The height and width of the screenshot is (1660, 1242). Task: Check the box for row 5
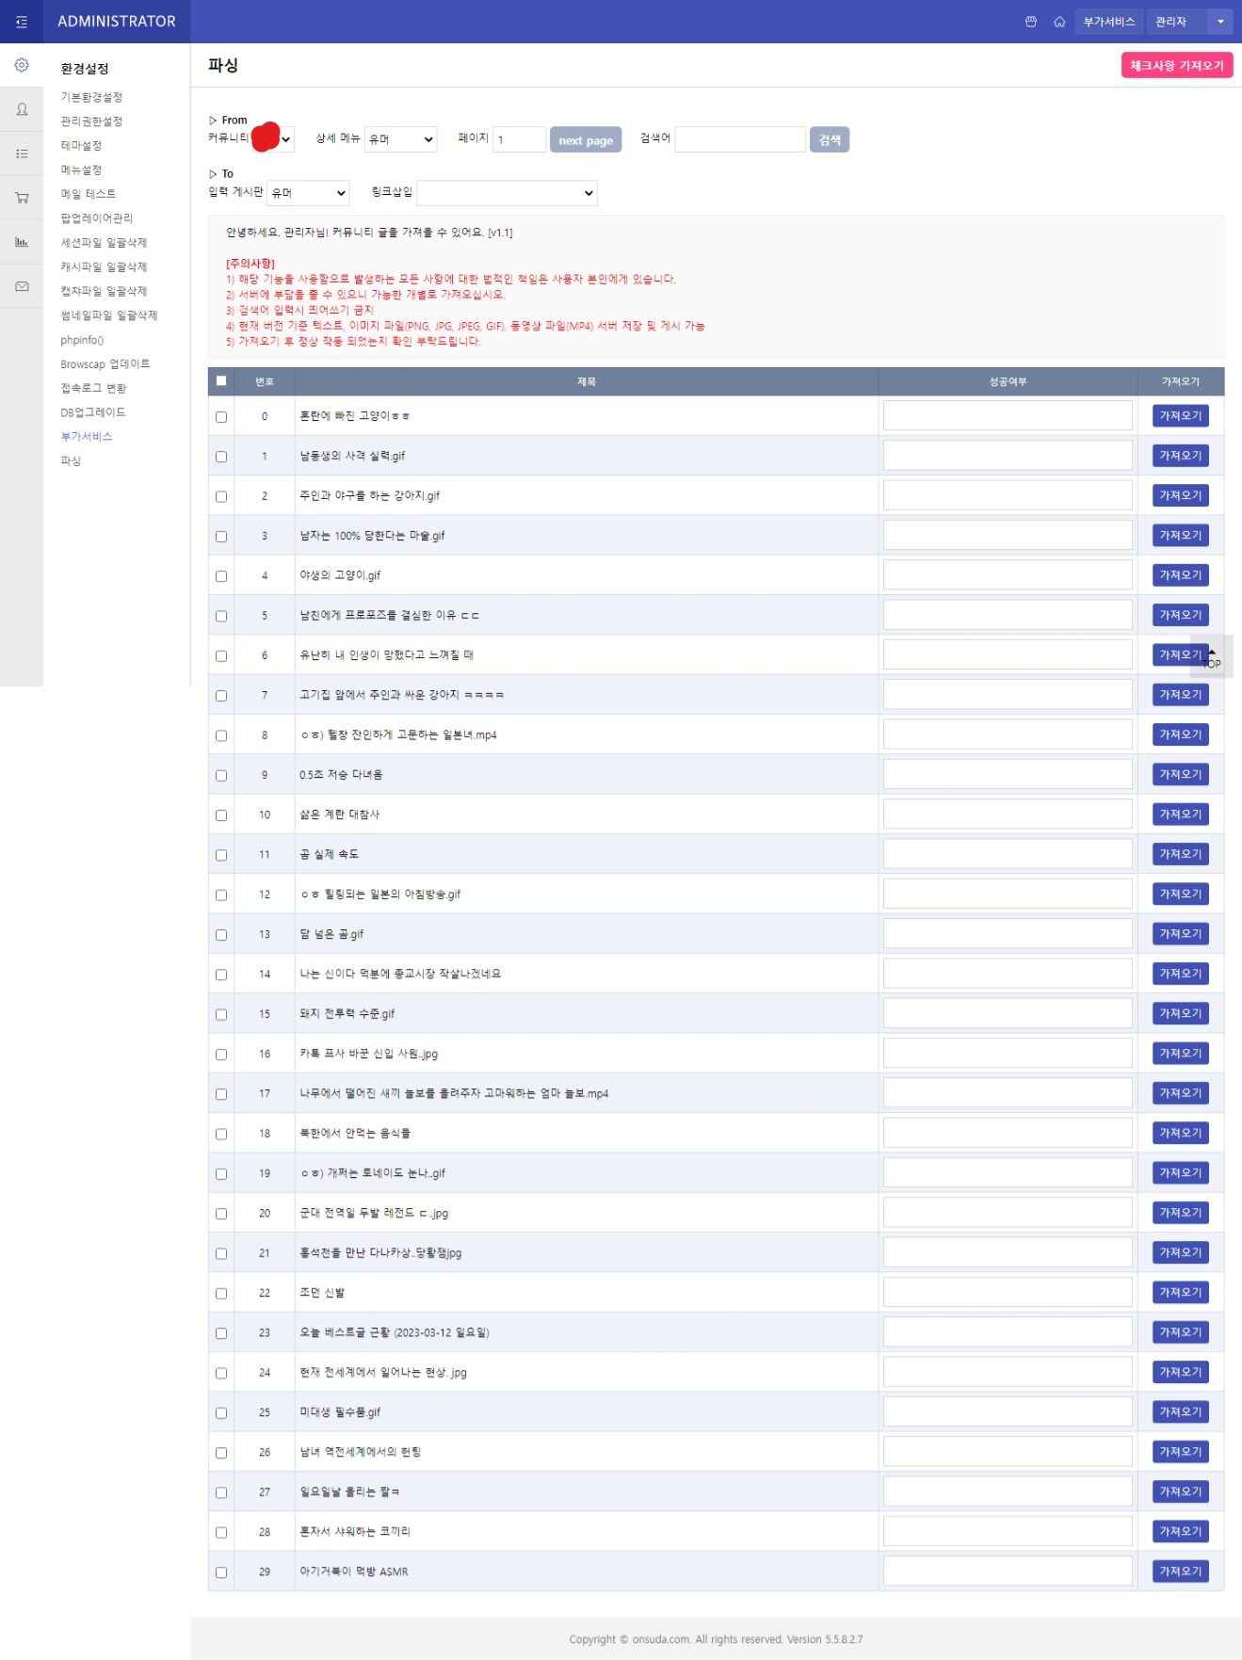click(x=221, y=616)
